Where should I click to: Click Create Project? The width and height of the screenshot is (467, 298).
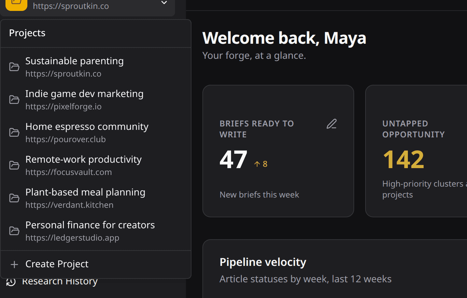click(x=96, y=264)
